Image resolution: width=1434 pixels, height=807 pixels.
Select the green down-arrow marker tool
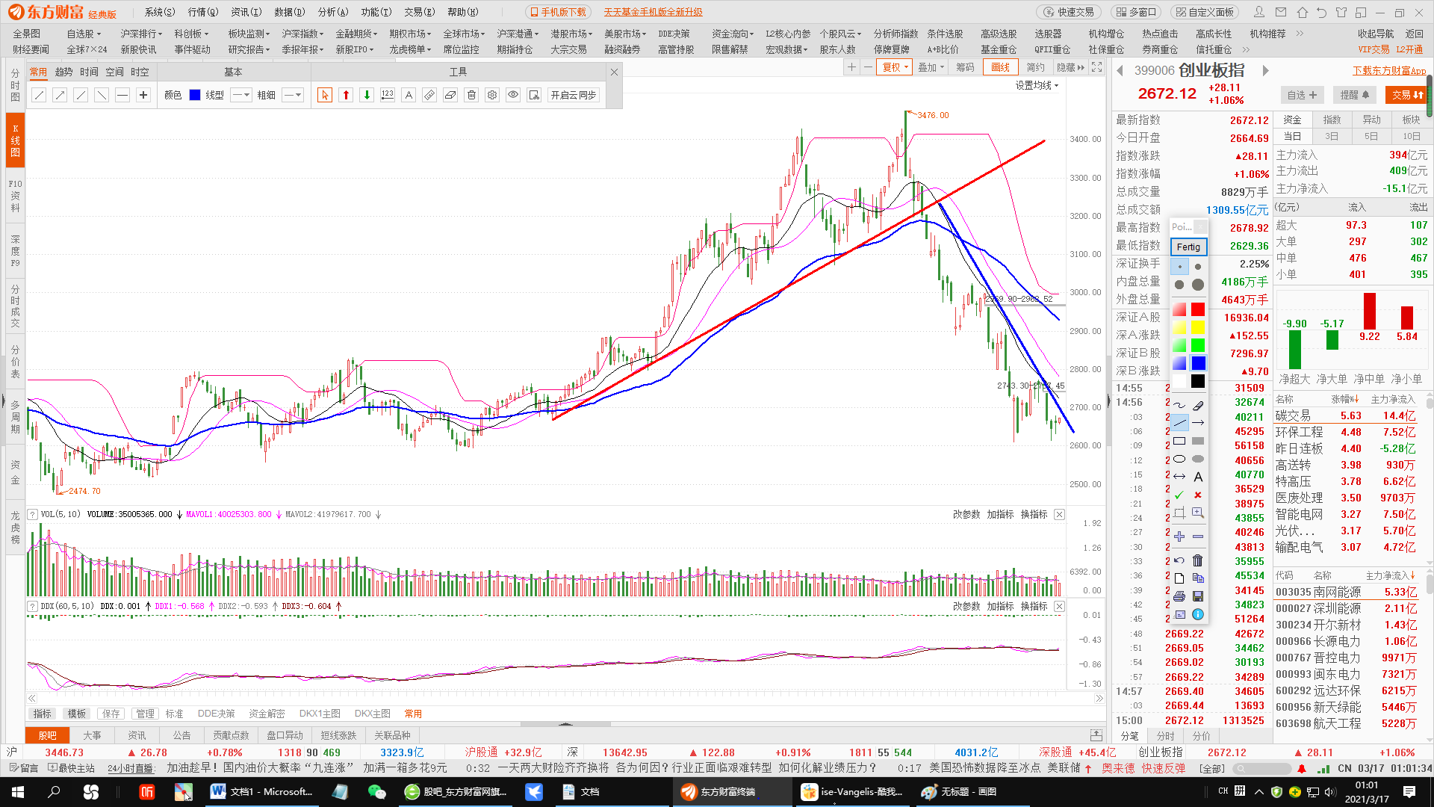pyautogui.click(x=367, y=95)
